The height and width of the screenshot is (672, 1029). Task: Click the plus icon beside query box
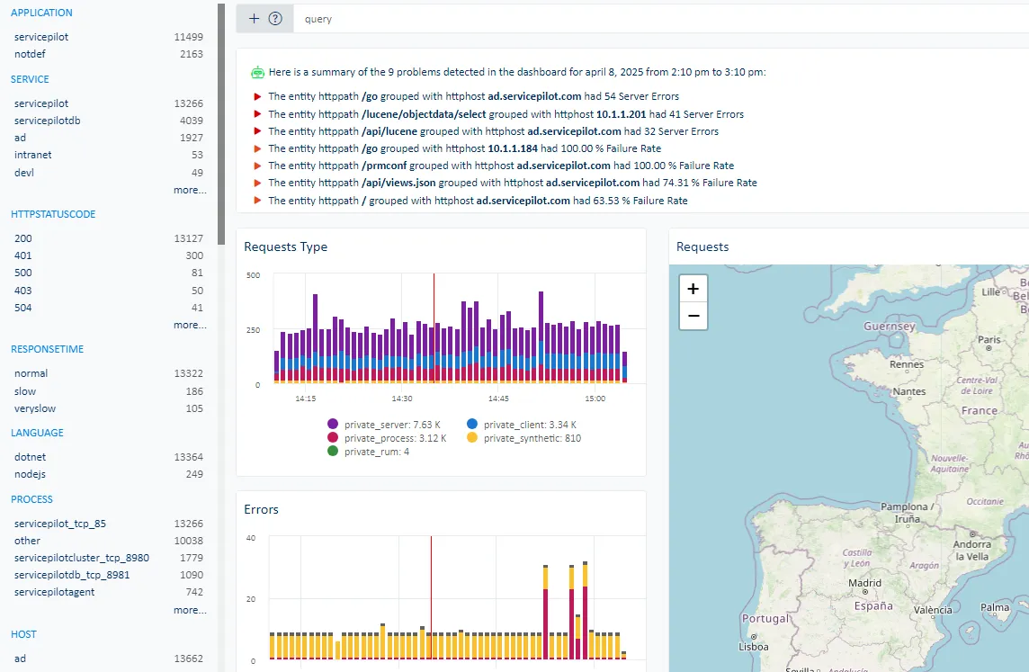pyautogui.click(x=254, y=18)
